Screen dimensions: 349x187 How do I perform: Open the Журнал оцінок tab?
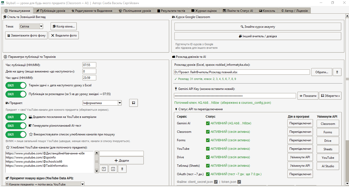point(204,11)
